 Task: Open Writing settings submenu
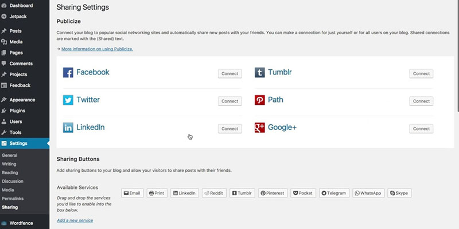tap(9, 164)
